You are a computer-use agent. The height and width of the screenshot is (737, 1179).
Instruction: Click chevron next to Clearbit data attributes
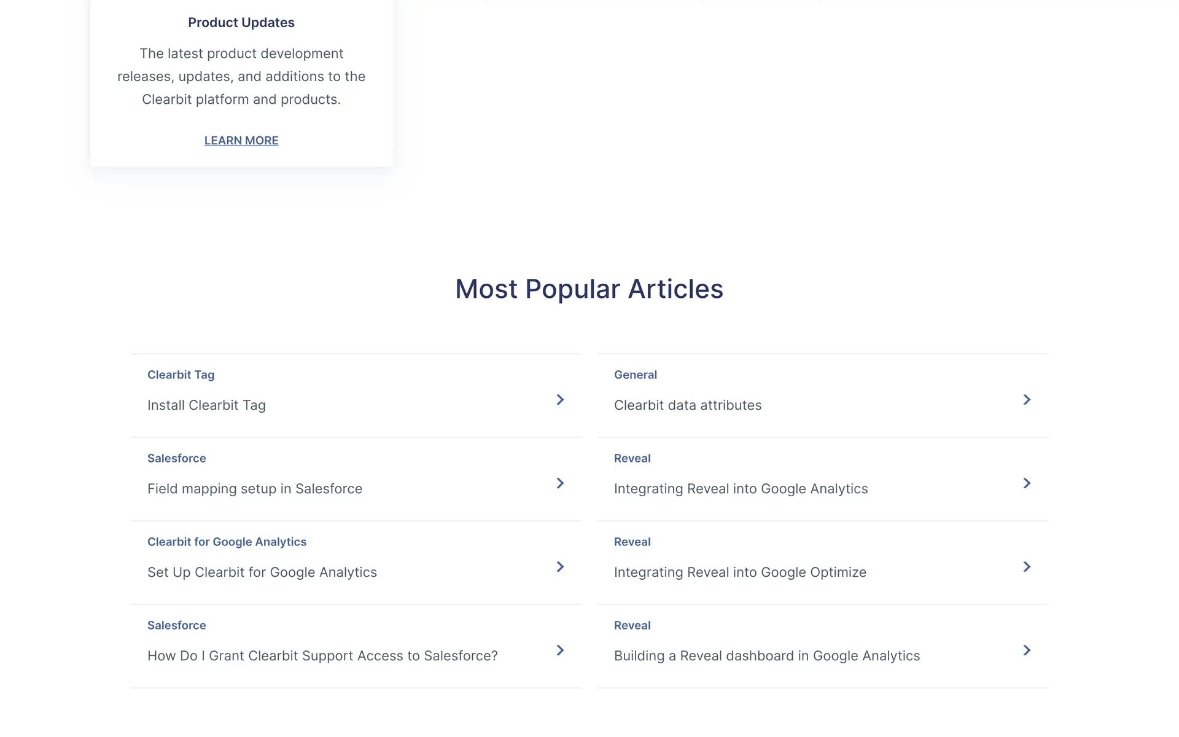[x=1027, y=400]
